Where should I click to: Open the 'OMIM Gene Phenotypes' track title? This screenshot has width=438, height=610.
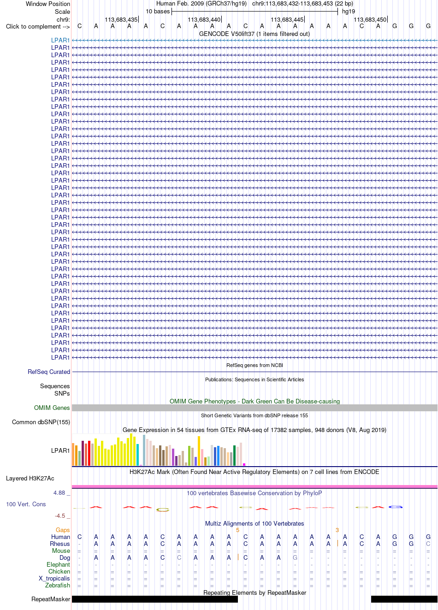255,401
